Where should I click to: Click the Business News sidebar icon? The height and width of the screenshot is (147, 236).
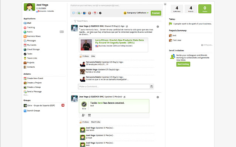(x=25, y=36)
